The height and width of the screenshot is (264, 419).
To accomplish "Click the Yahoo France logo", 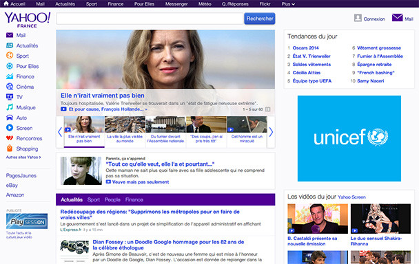I will pyautogui.click(x=28, y=20).
